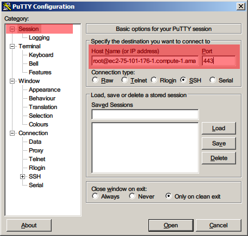Open the Proxy category
Image resolution: width=248 pixels, height=236 pixels.
tap(36, 150)
